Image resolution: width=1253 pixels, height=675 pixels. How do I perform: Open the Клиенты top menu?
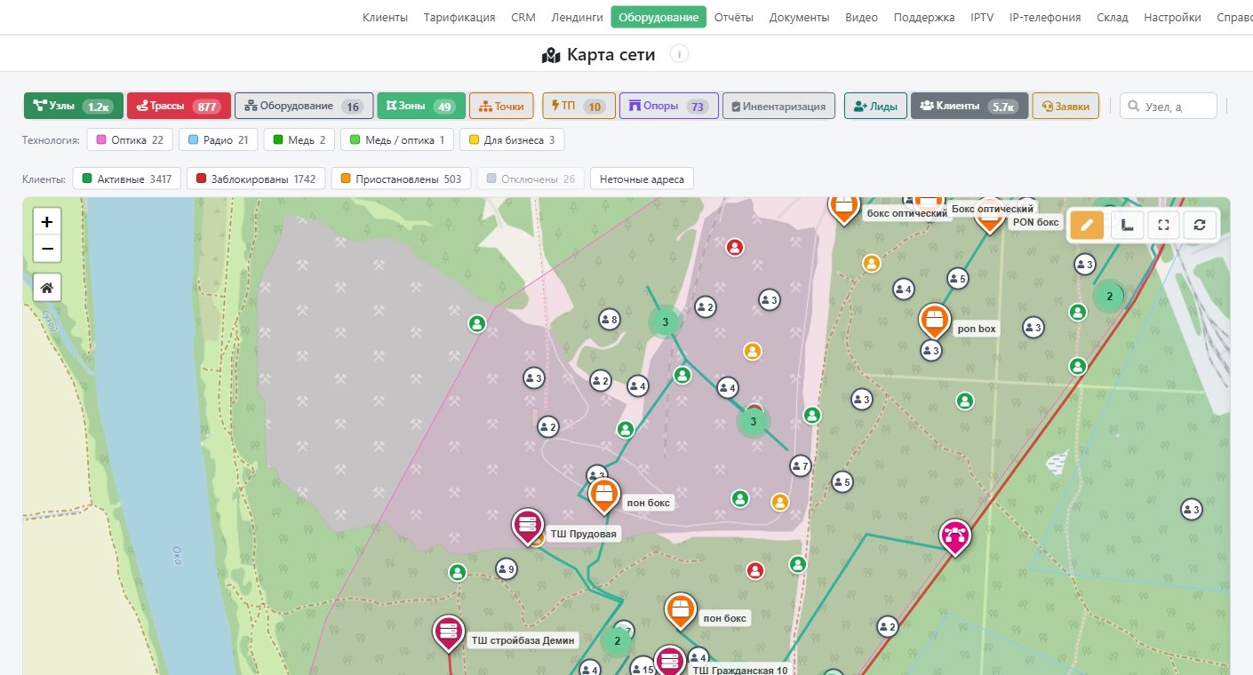[386, 17]
